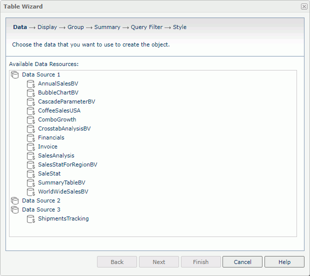Click the SalesStatForRegionBV business view icon
The height and width of the screenshot is (276, 310).
tap(31, 164)
